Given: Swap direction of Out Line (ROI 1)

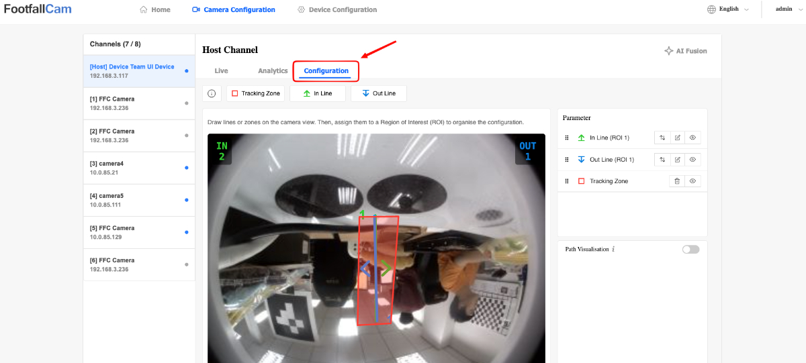Looking at the screenshot, I should pos(662,160).
